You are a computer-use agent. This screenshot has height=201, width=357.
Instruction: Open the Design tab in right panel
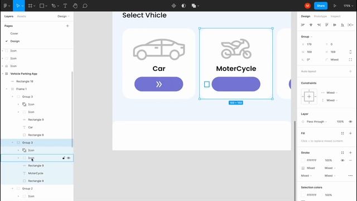[x=306, y=16]
